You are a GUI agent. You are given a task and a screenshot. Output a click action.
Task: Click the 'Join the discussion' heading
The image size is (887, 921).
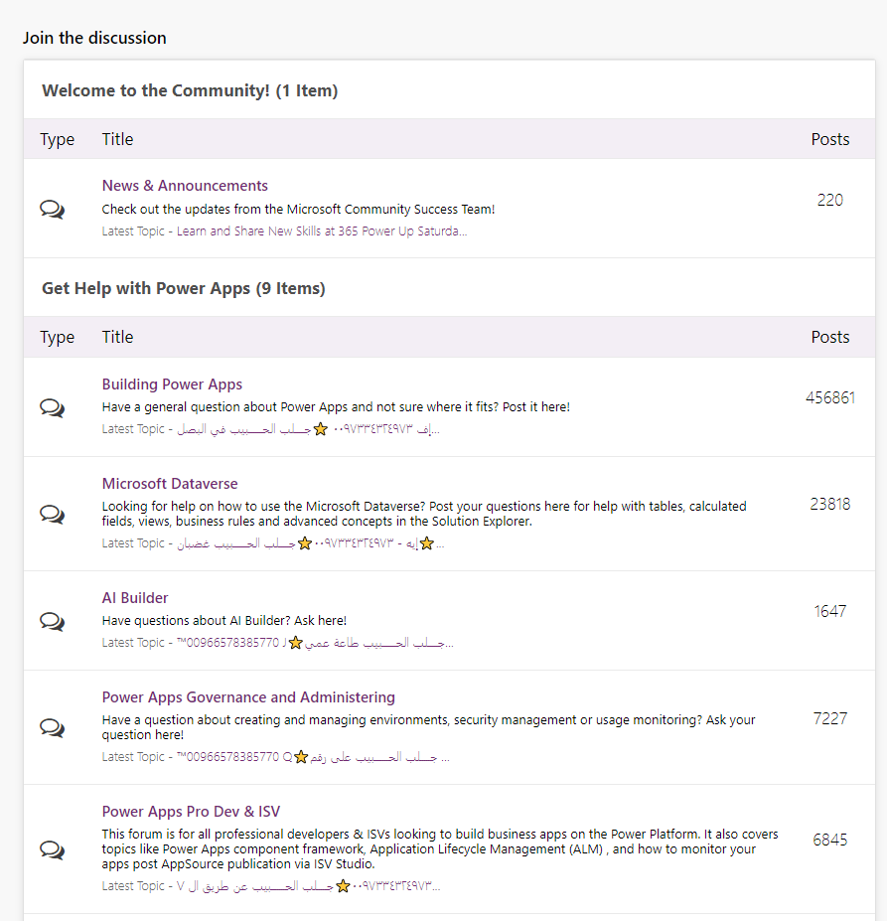point(94,38)
